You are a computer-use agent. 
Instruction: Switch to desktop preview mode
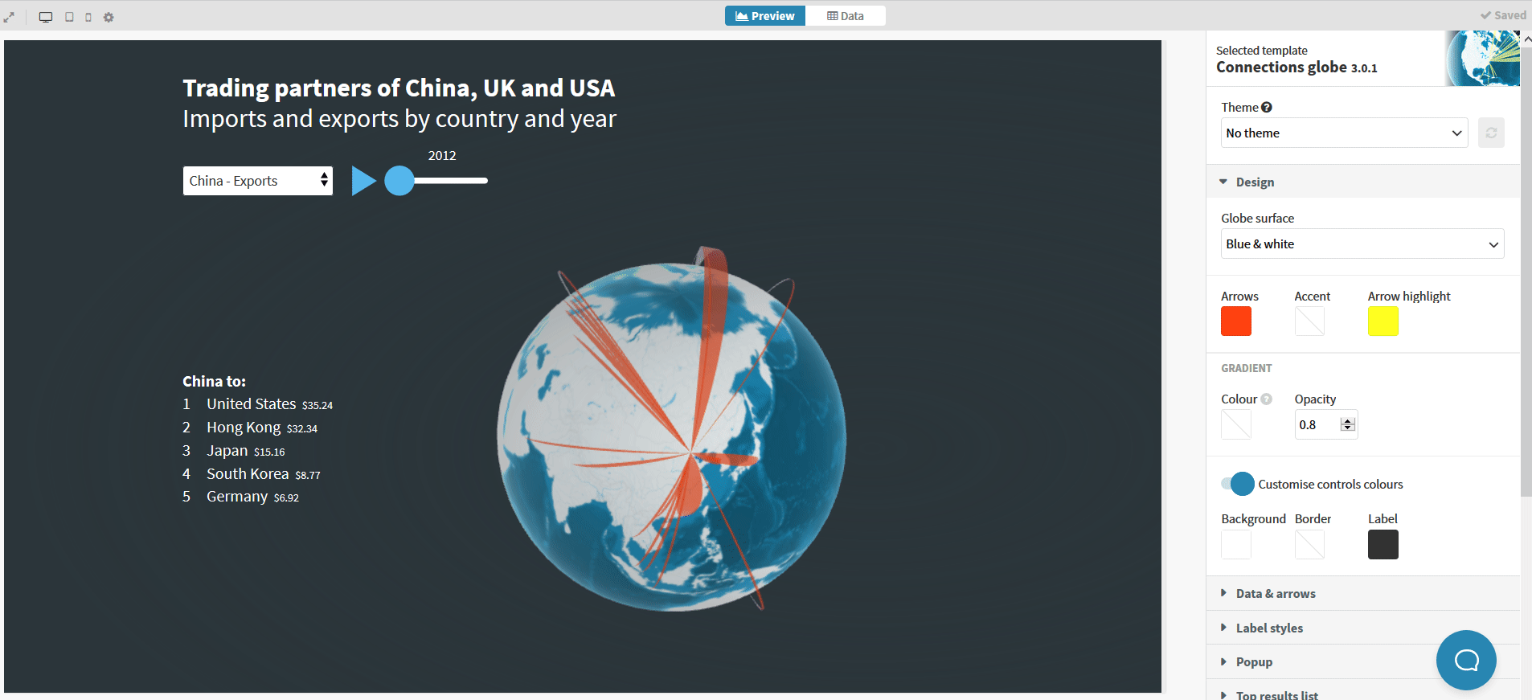(x=46, y=17)
